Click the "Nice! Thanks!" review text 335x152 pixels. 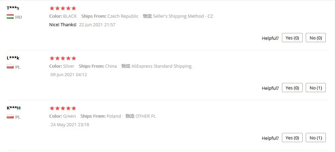[63, 24]
